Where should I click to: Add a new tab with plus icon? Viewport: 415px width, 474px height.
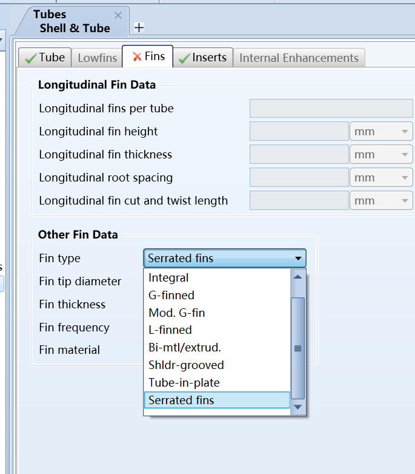139,27
